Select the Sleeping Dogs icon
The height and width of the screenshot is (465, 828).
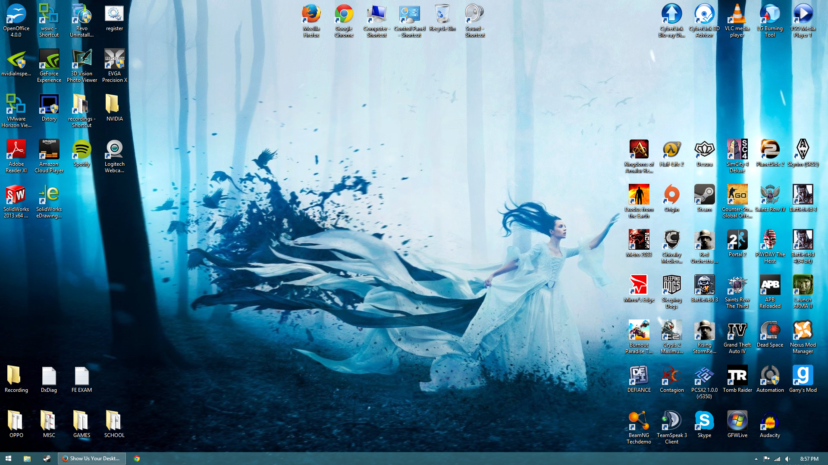(672, 291)
